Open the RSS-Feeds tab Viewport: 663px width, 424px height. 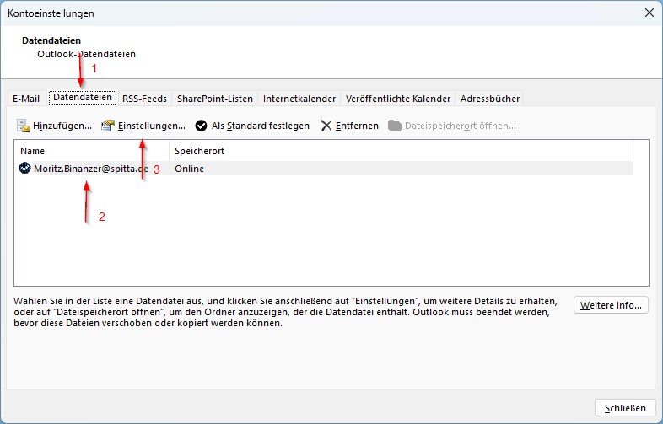coord(143,99)
